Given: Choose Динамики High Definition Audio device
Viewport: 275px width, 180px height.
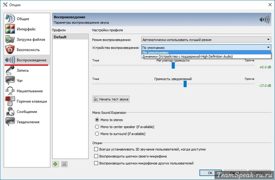Looking at the screenshot, I should 206,57.
